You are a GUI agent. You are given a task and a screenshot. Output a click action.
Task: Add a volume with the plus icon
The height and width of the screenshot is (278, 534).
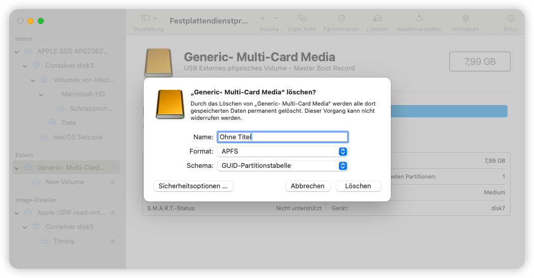262,18
